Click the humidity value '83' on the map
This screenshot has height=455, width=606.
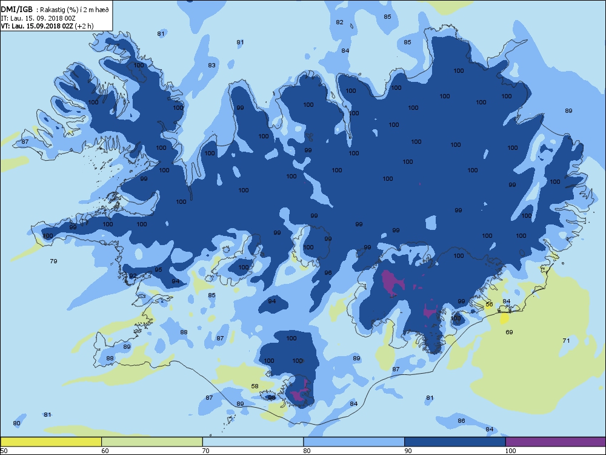pos(211,65)
